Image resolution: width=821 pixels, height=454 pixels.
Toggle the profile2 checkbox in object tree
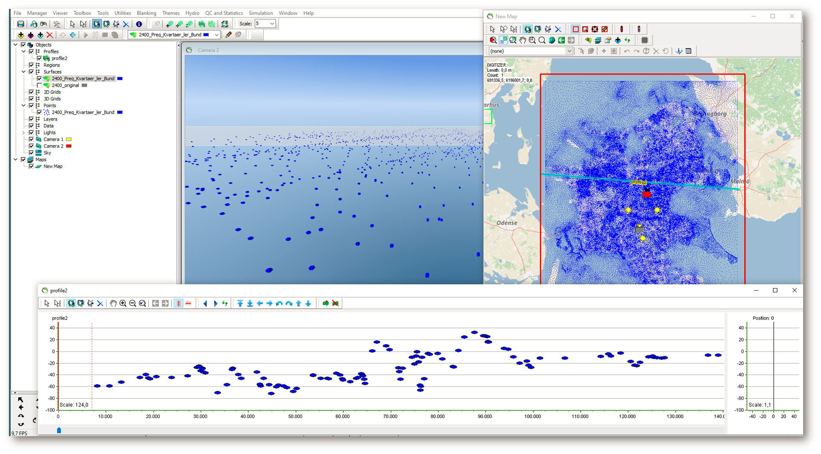point(39,58)
